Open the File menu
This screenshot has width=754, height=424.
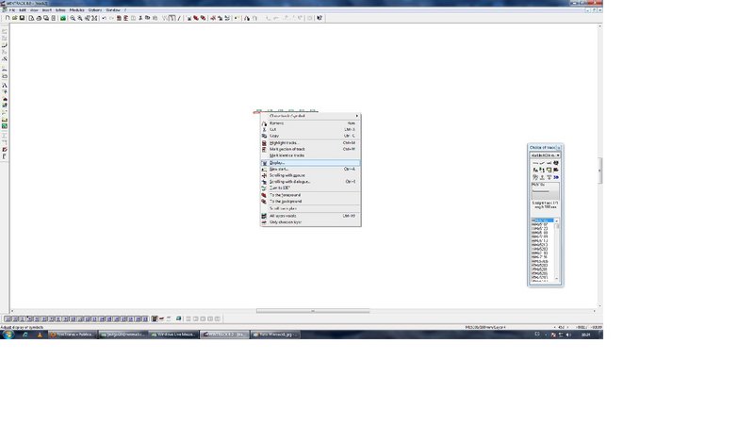click(12, 9)
